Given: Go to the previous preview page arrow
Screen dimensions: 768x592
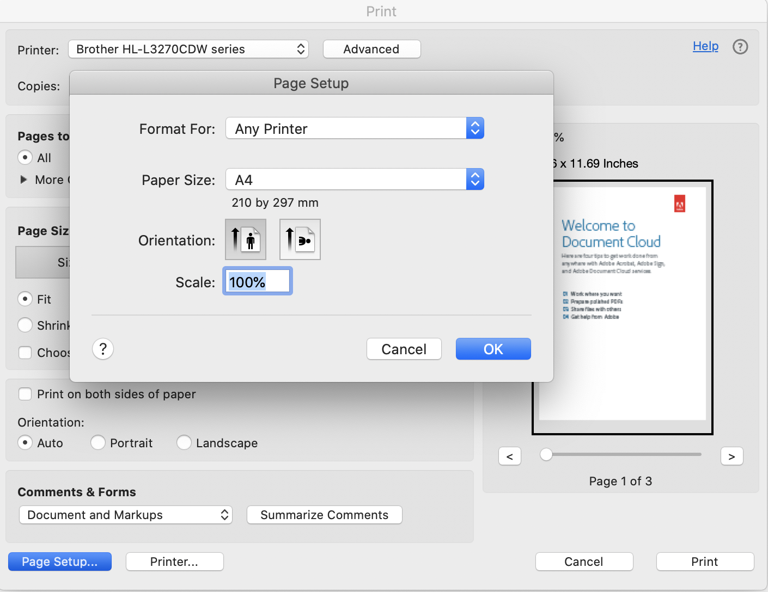Looking at the screenshot, I should pyautogui.click(x=510, y=456).
